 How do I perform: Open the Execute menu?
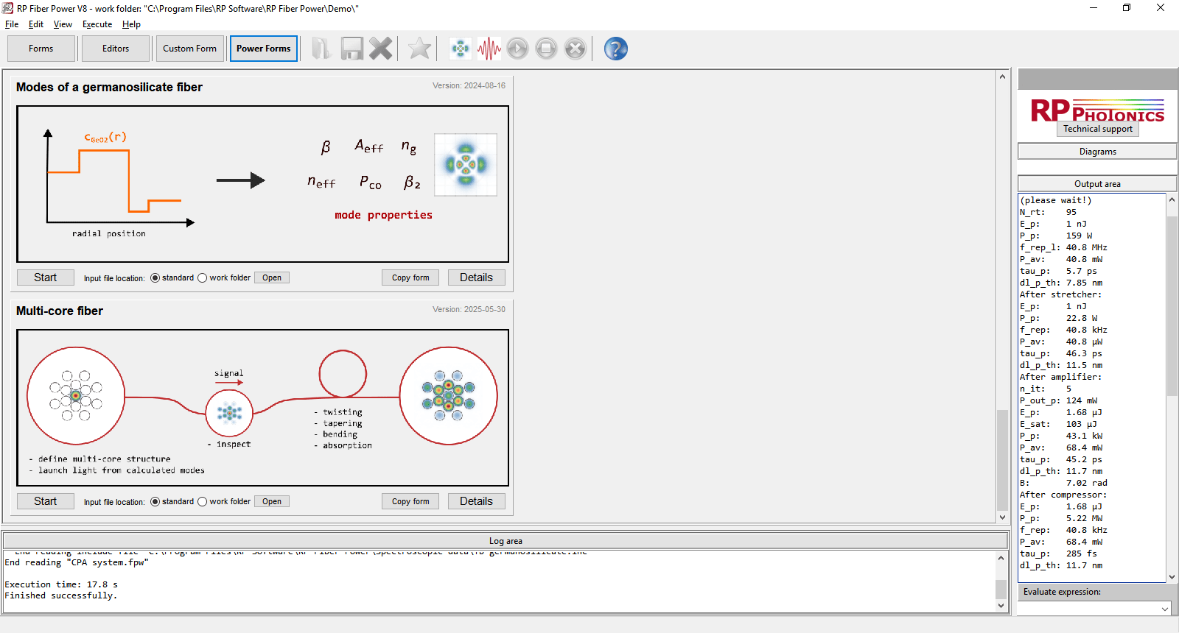97,24
